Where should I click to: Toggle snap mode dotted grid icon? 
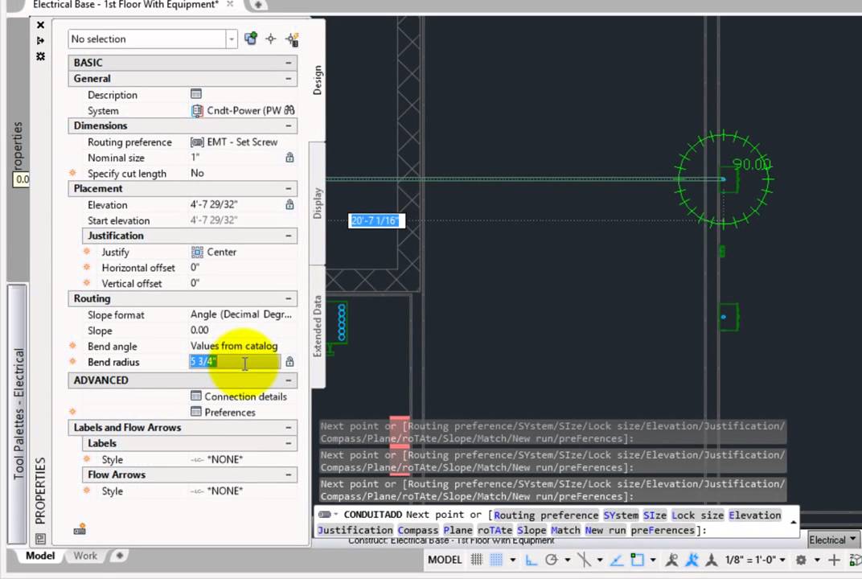click(496, 560)
